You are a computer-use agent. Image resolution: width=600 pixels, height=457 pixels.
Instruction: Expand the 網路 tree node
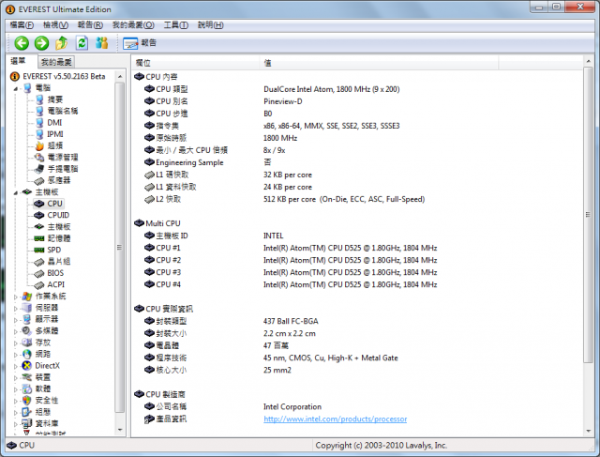click(16, 355)
